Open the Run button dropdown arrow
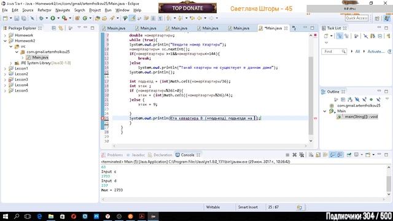Screen dimensions: 393x221 [58, 18]
